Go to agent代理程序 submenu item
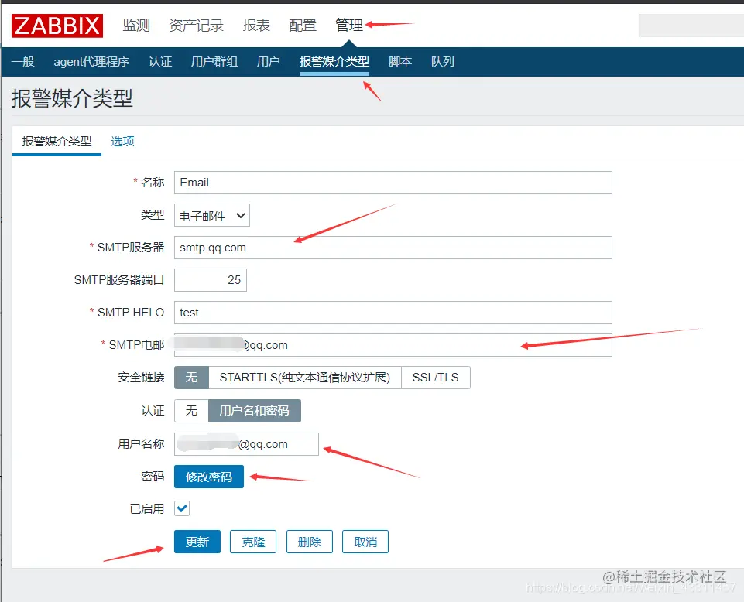This screenshot has height=602, width=744. pyautogui.click(x=91, y=62)
